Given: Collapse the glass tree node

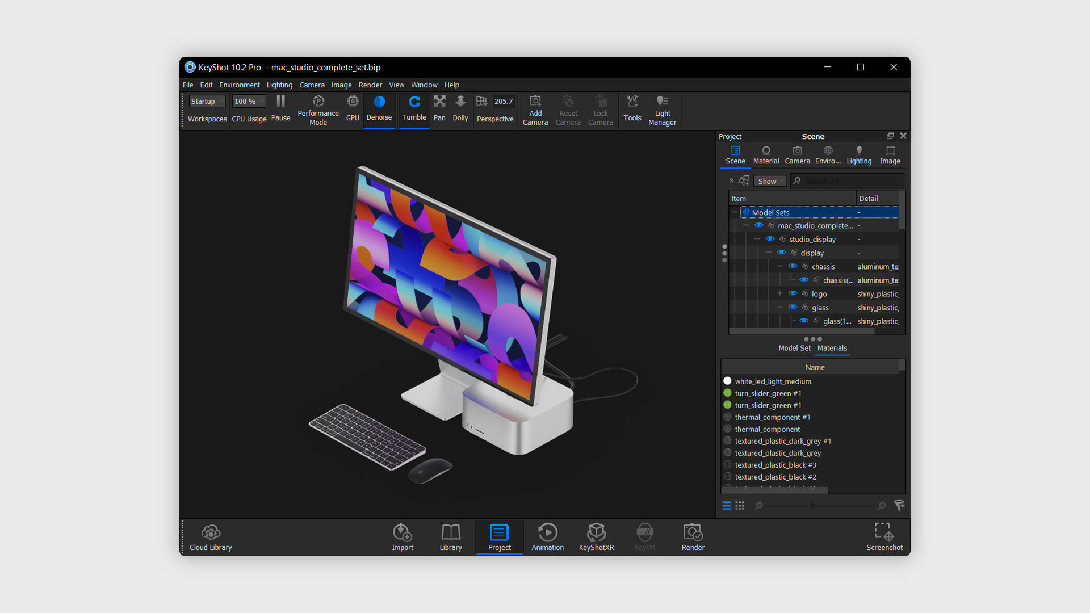Looking at the screenshot, I should pyautogui.click(x=780, y=308).
